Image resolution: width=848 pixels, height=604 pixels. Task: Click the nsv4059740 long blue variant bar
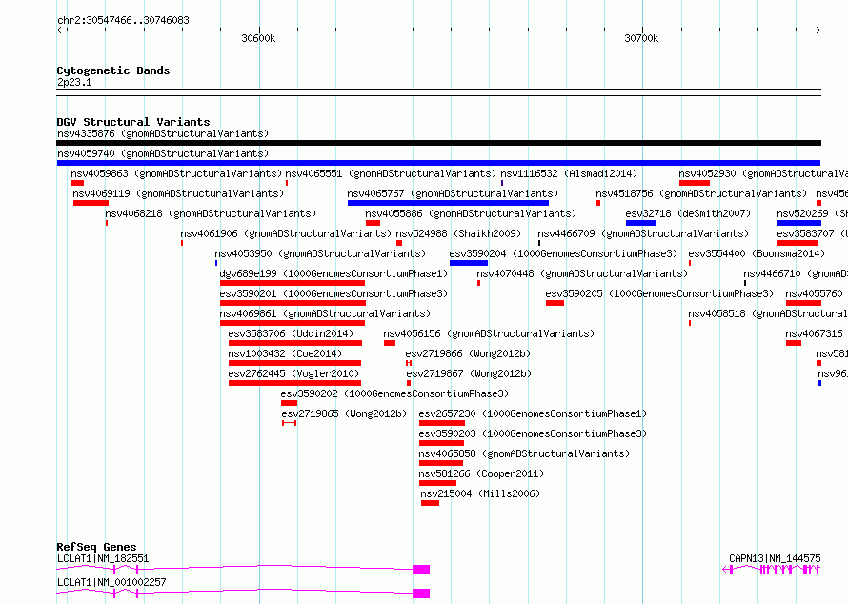click(x=438, y=163)
